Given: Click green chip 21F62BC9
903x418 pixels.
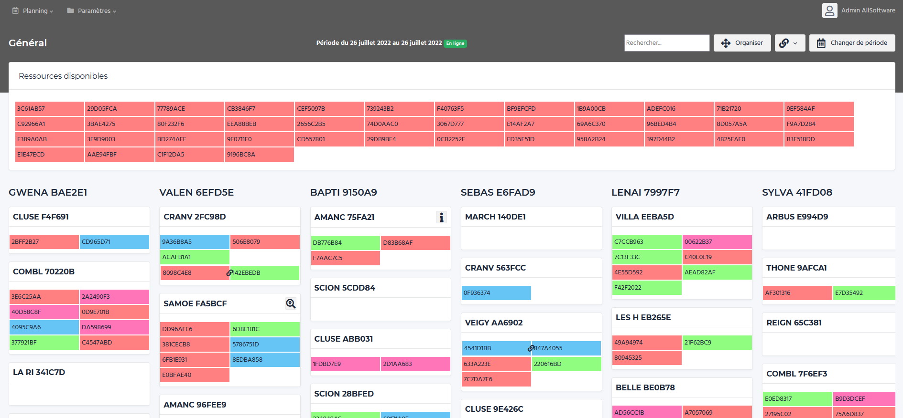Looking at the screenshot, I should (717, 343).
